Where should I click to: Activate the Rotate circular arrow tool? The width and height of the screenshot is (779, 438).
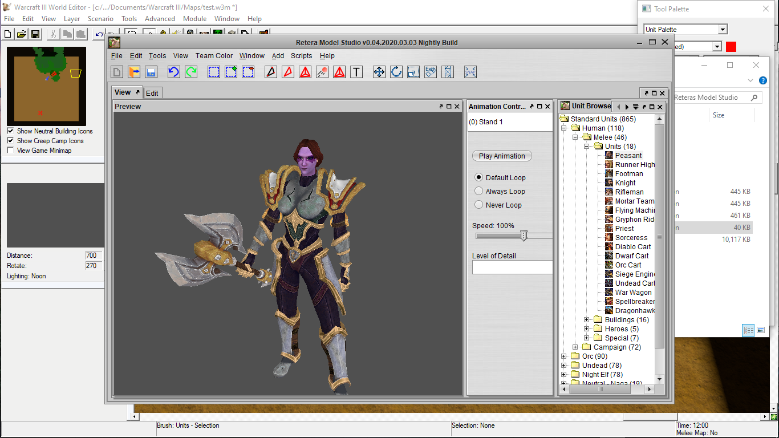tap(396, 72)
